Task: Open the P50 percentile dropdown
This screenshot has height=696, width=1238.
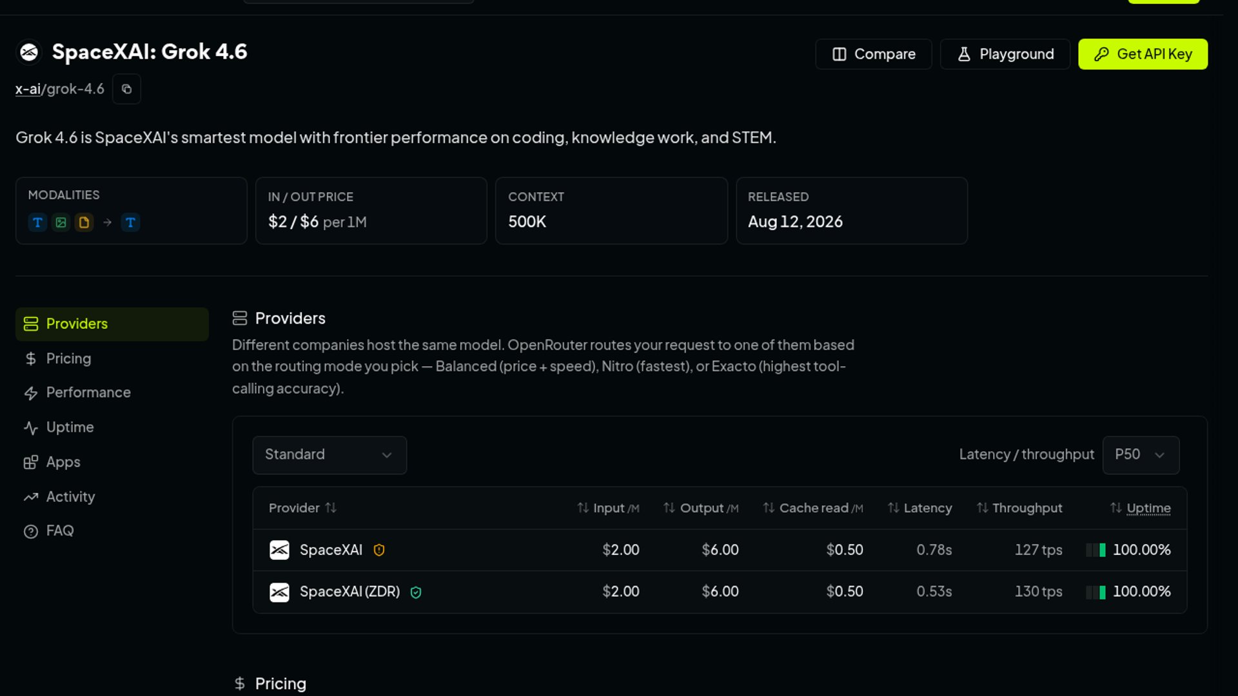Action: click(1141, 455)
